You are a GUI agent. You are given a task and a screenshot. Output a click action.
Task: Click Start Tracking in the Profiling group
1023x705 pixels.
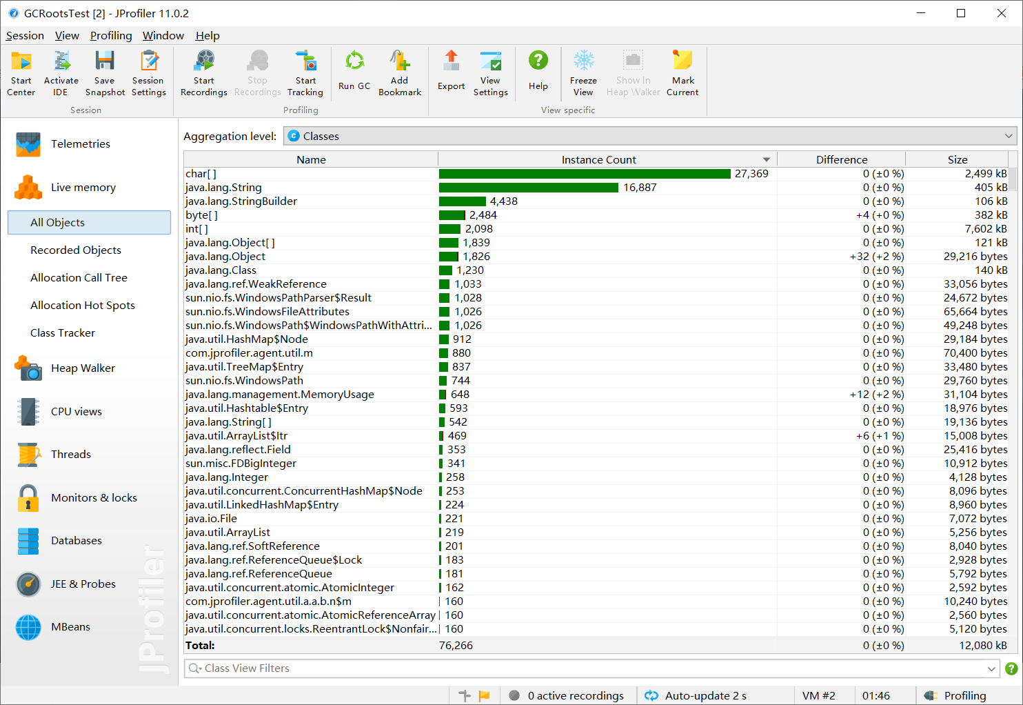(305, 73)
